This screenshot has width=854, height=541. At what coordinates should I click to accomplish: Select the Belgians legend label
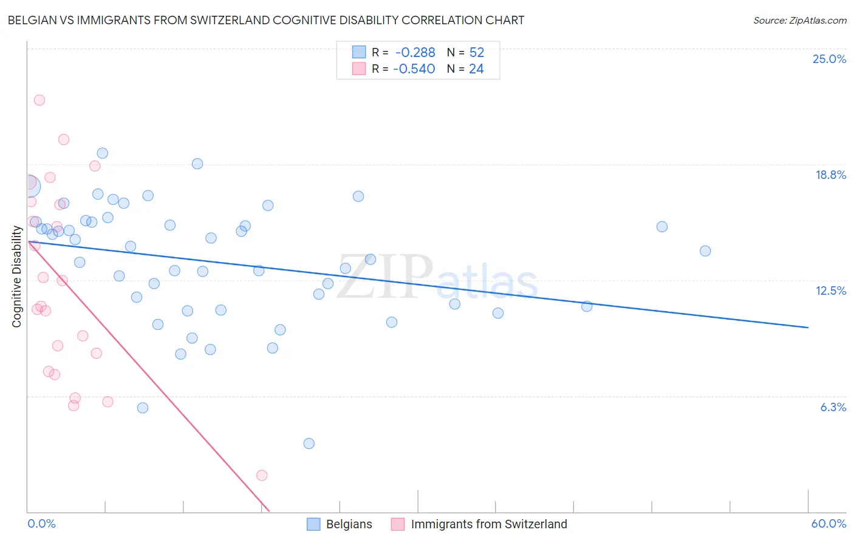coord(349,524)
